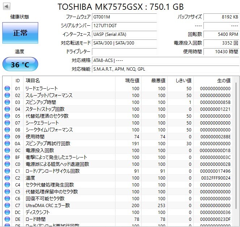Click the status orb for ID C6
The width and height of the screenshot is (240, 227).
point(7,198)
